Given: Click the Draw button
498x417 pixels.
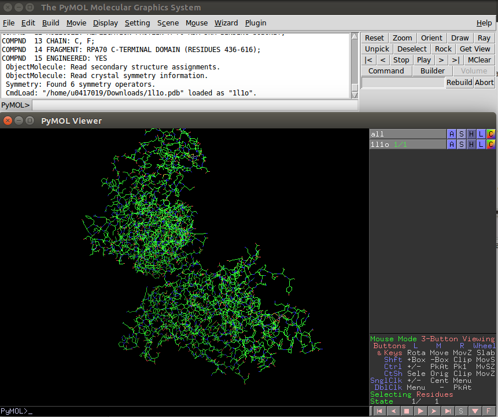Looking at the screenshot, I should [460, 38].
